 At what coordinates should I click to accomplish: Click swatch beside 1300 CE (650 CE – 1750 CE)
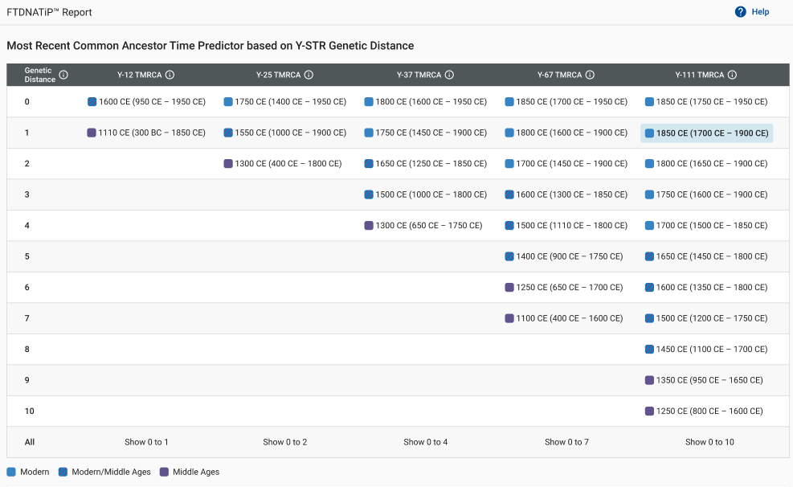click(369, 226)
